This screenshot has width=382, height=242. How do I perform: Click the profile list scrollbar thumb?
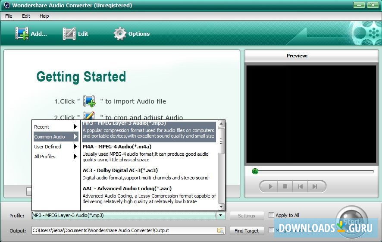[221, 141]
